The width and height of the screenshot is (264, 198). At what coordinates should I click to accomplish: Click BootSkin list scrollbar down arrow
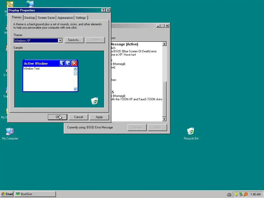point(164,119)
